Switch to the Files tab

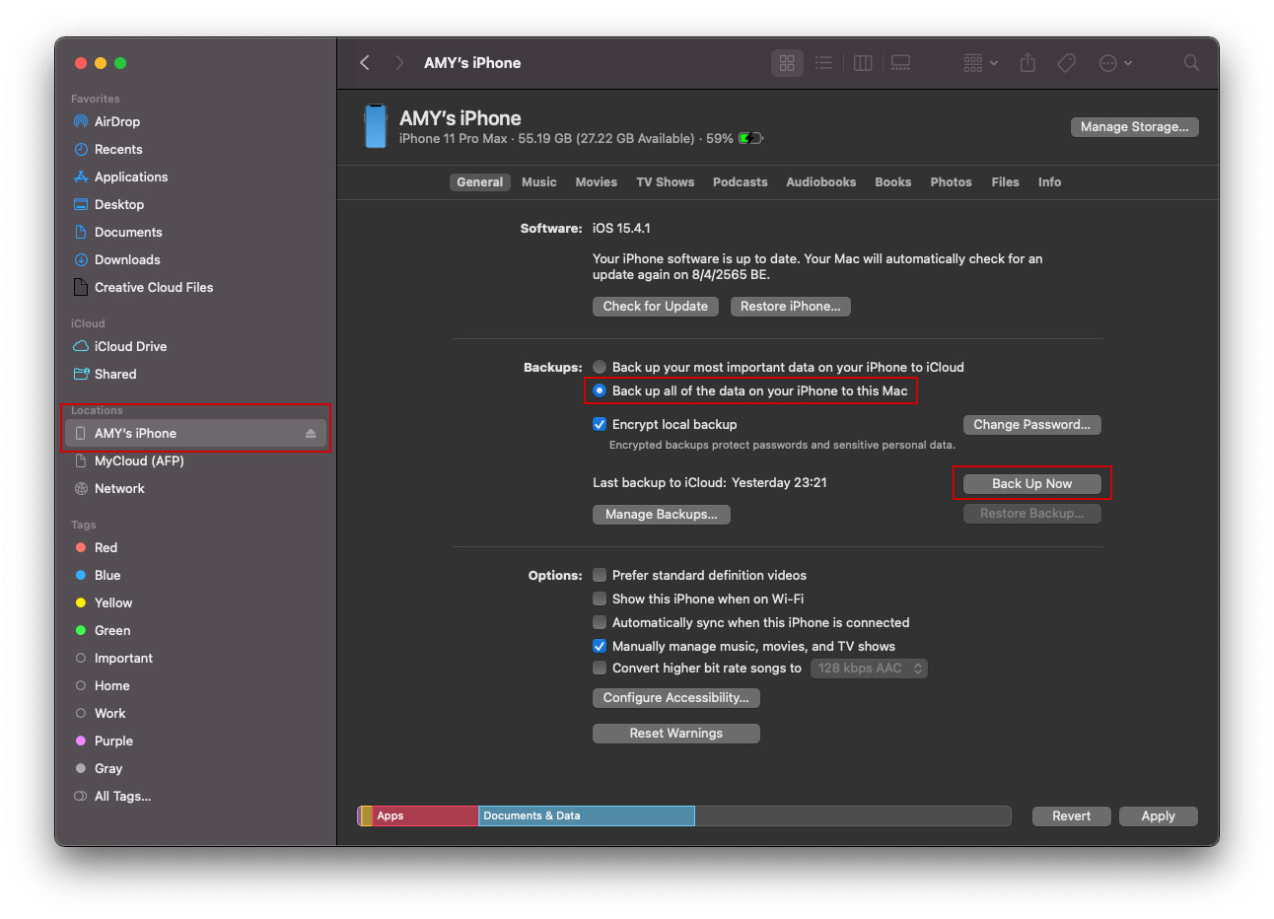[x=1005, y=182]
